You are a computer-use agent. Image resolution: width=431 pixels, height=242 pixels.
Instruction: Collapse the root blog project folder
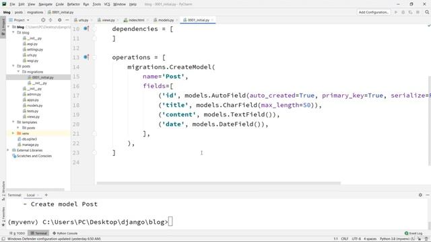(x=9, y=27)
